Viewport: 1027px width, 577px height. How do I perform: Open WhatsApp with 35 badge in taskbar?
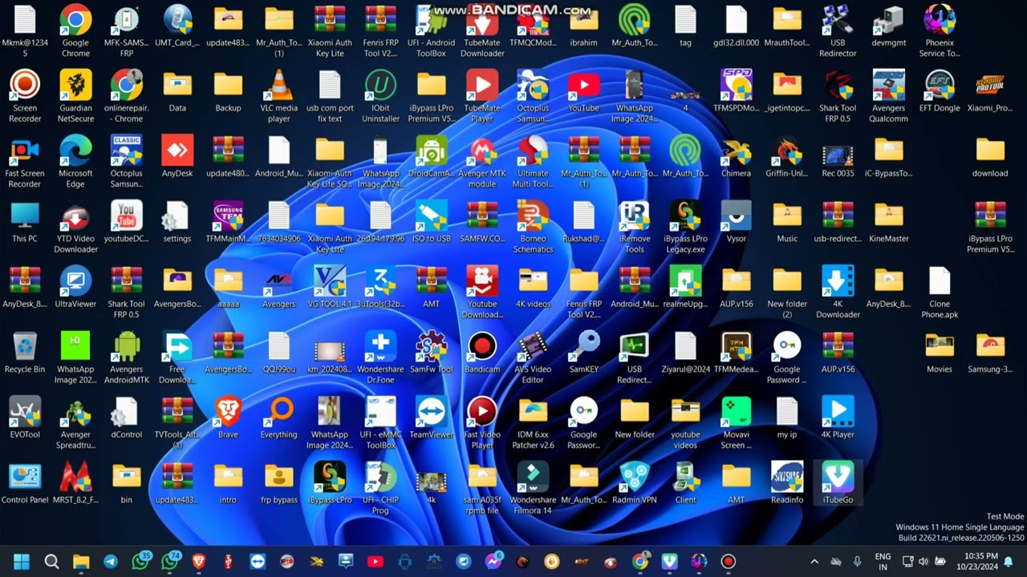click(140, 561)
